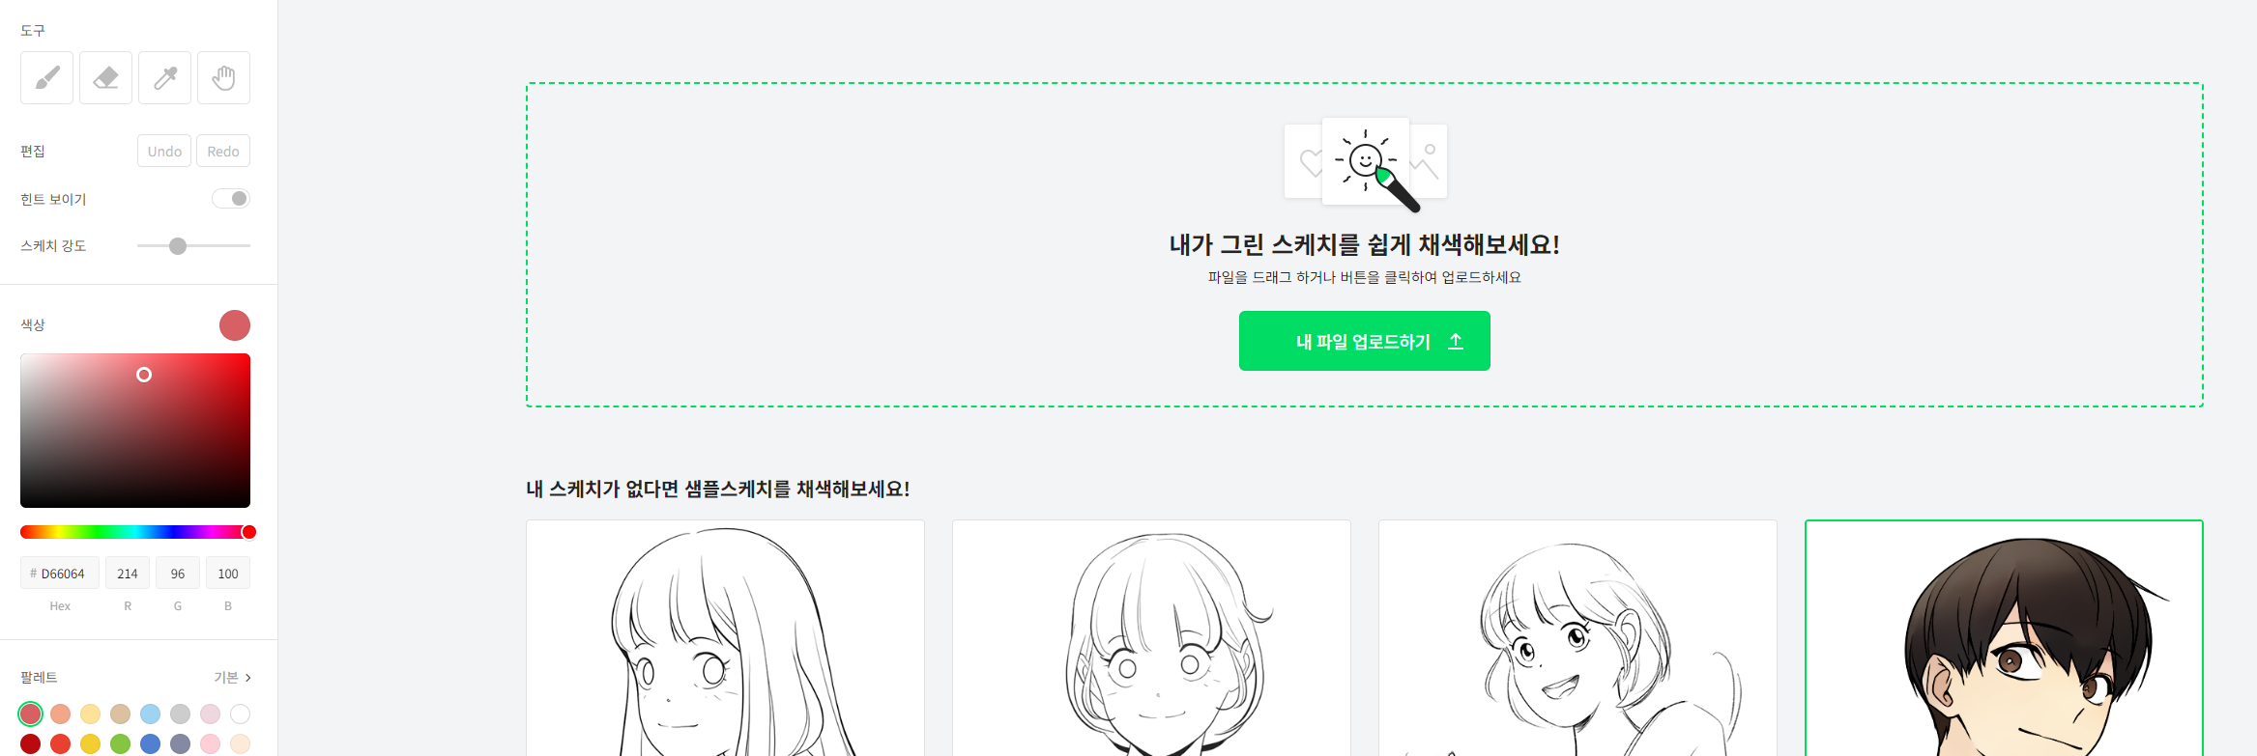Click the R value field showing 214
Viewport: 2257px width, 756px height.
(128, 573)
